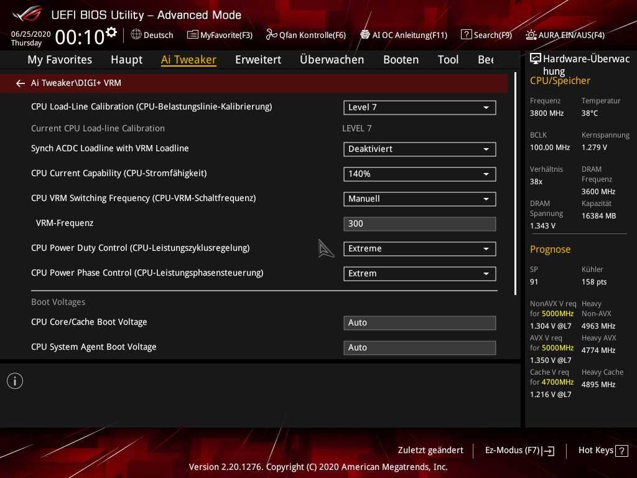Image resolution: width=637 pixels, height=478 pixels.
Task: Click the Hot Keys question mark icon
Action: tap(621, 451)
